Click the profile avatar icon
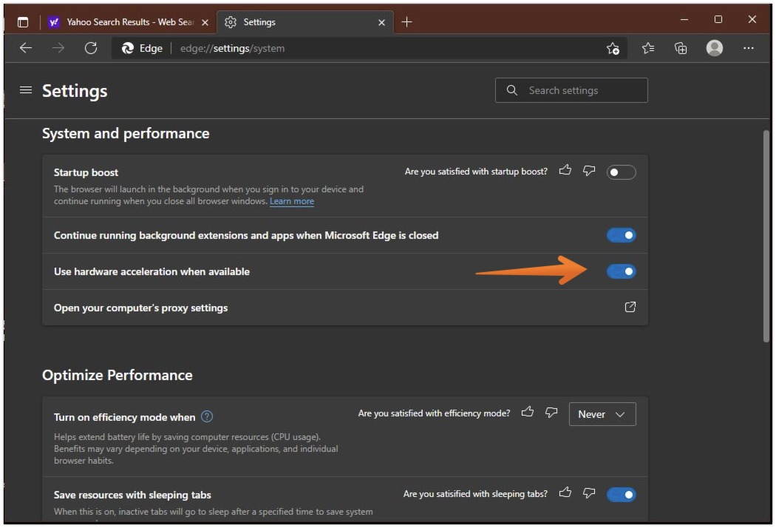This screenshot has width=776, height=528. click(x=714, y=48)
